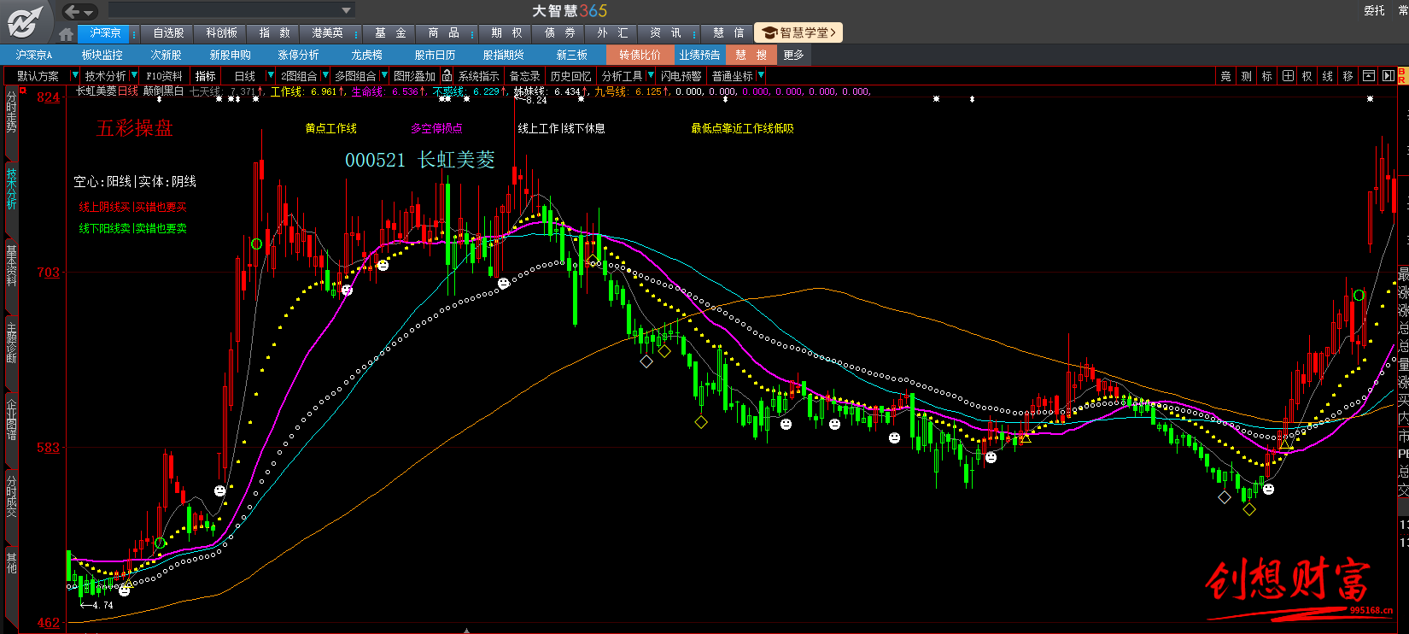Click the lock icon beside 图形叠加
1409x634 pixels.
pyautogui.click(x=447, y=76)
